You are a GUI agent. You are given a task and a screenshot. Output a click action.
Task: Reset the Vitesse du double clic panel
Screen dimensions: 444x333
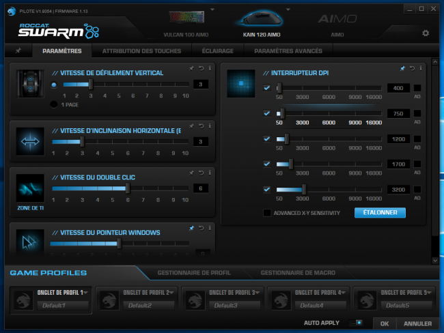pyautogui.click(x=201, y=173)
